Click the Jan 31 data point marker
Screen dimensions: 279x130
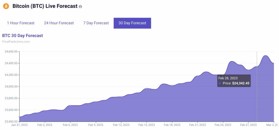pos(19,117)
